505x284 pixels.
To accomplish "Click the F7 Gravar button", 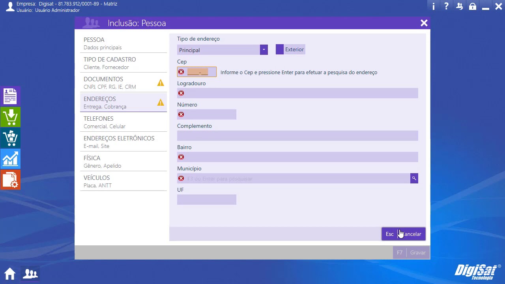I will click(x=411, y=252).
